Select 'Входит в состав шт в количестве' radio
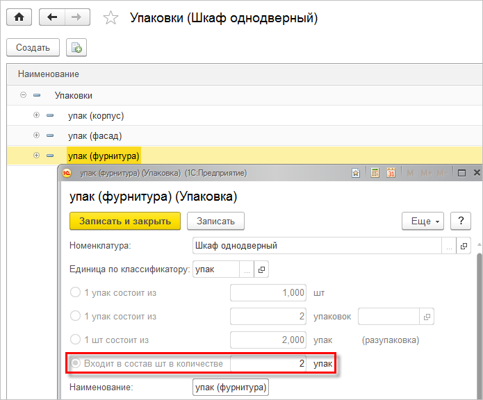The height and width of the screenshot is (400, 483). 75,364
